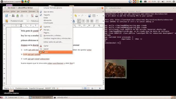The image size is (176, 99).
Task: Click the document modified indicator in status bar
Action: [x=57, y=88]
